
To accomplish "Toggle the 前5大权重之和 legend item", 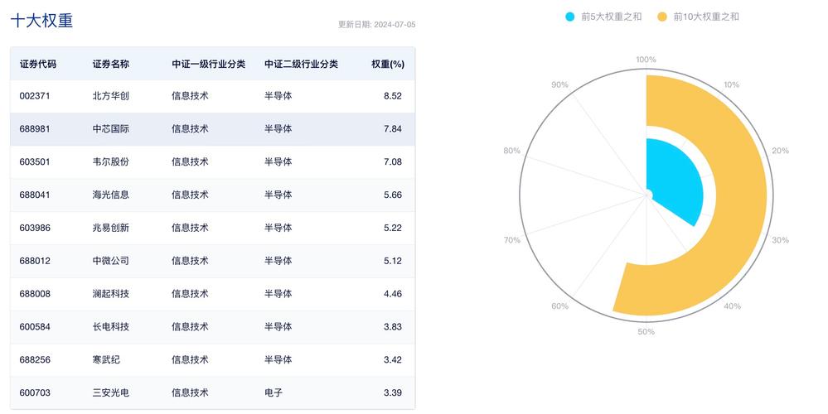I will [603, 17].
